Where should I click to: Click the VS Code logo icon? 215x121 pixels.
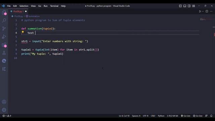pyautogui.click(x=3, y=6)
